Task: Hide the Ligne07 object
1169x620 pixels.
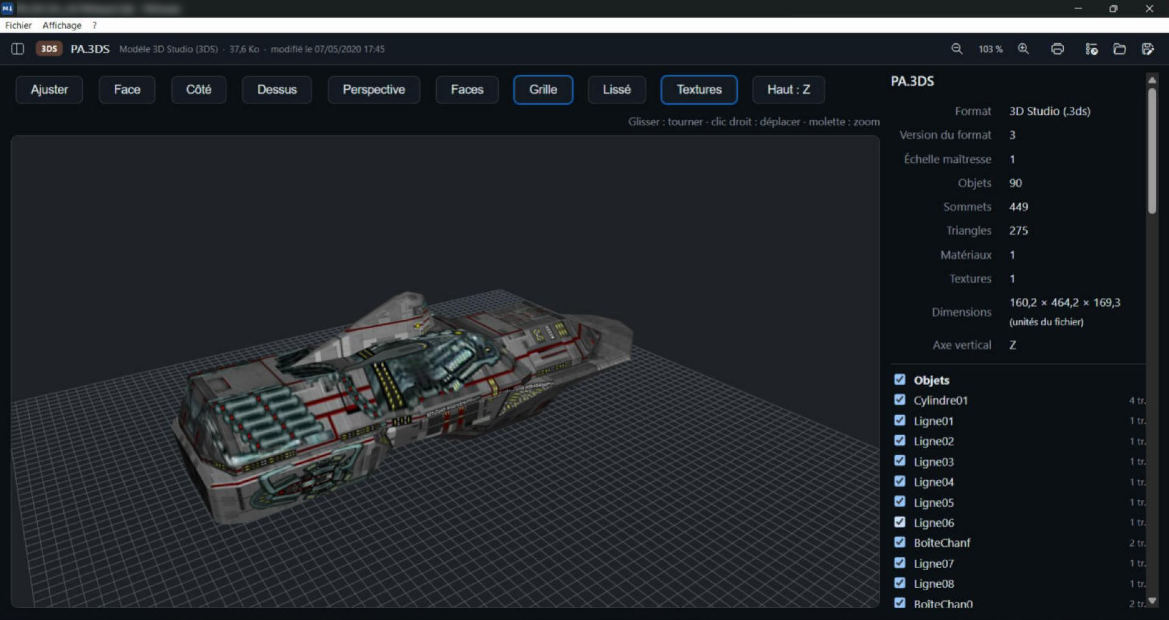Action: [900, 562]
